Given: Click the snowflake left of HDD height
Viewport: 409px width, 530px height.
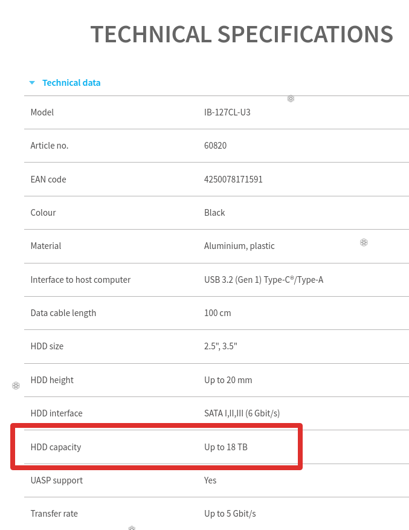Looking at the screenshot, I should (16, 386).
